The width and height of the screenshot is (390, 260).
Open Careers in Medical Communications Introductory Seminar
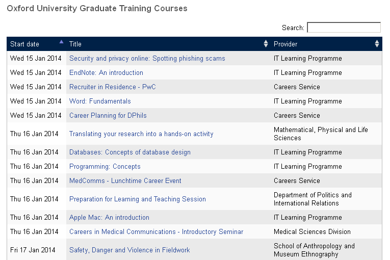156,231
